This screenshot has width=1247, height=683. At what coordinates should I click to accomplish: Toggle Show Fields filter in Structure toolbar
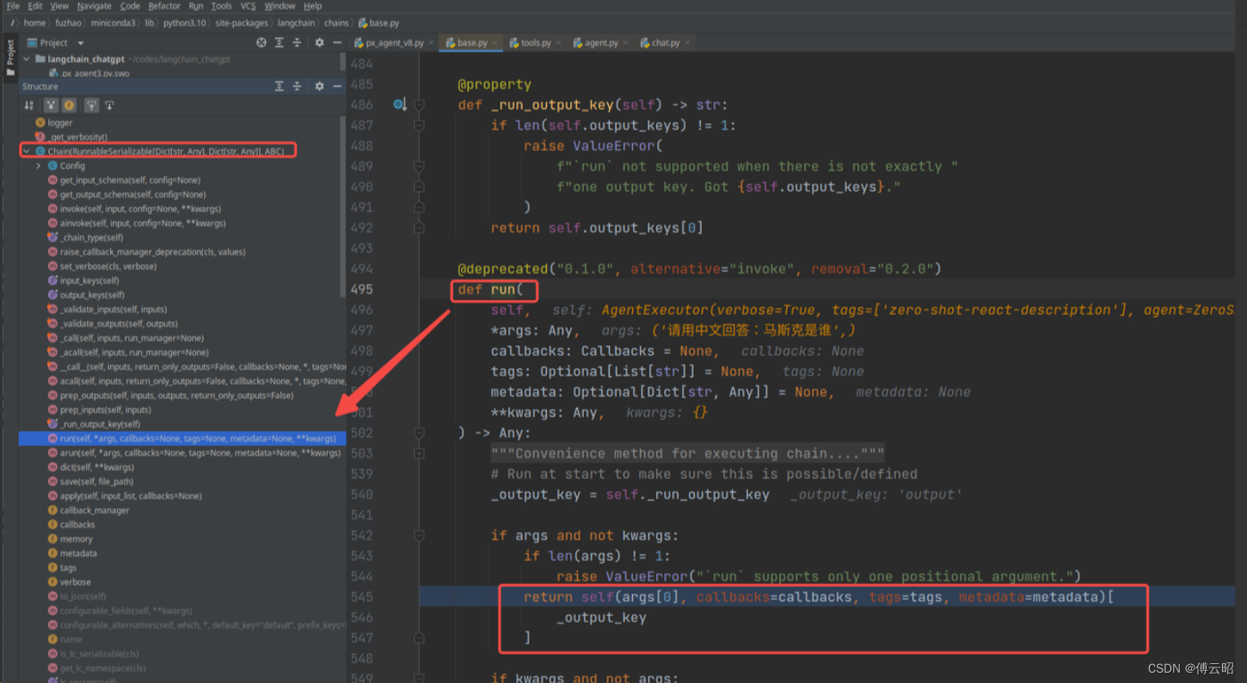click(69, 106)
